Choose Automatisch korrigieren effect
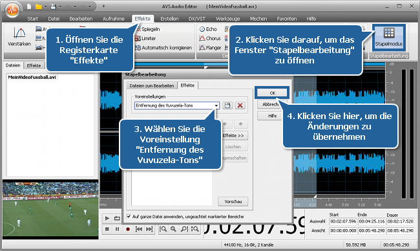Viewport: 420px width, 251px height. coord(163,48)
